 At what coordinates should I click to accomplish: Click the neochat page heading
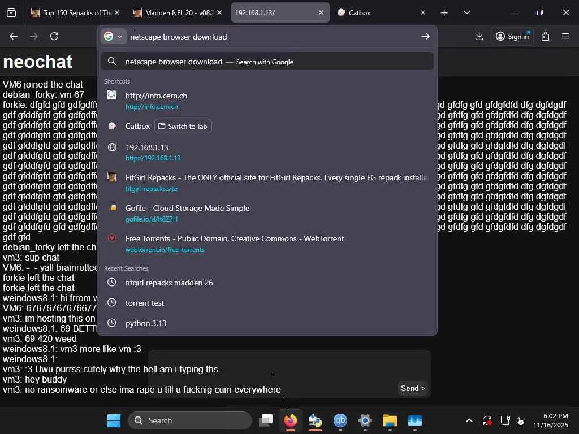coord(38,61)
